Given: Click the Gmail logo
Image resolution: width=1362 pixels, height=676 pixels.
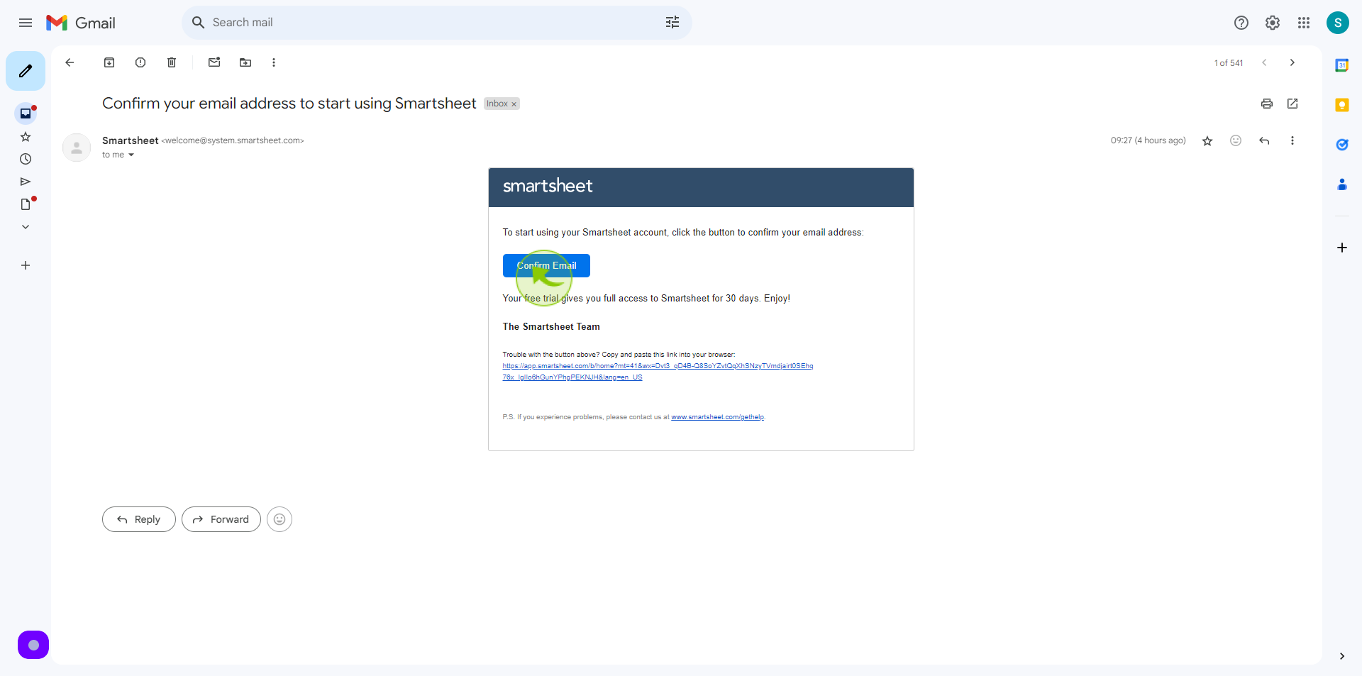Looking at the screenshot, I should coord(81,23).
